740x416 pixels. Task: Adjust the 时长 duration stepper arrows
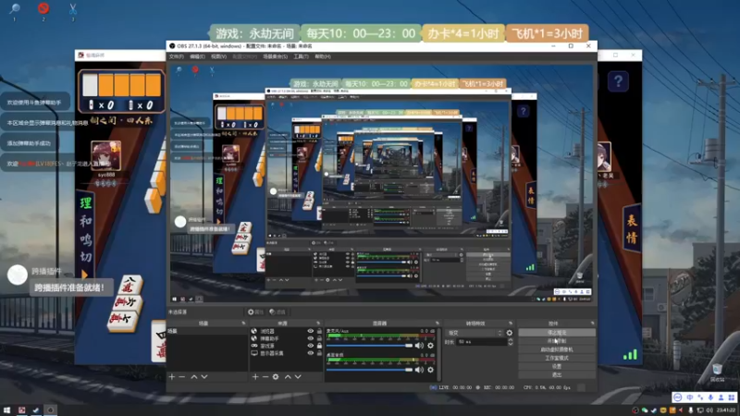(x=511, y=342)
